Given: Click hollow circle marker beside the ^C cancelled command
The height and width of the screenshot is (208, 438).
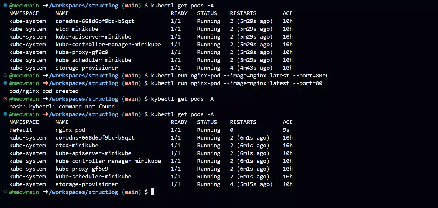Looking at the screenshot, I should [x=5, y=75].
